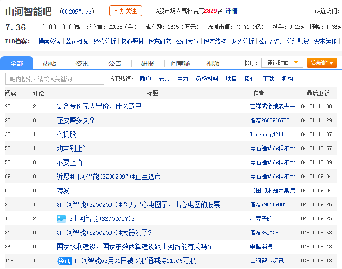Click hot word 主力
The height and width of the screenshot is (269, 342).
pyautogui.click(x=182, y=79)
